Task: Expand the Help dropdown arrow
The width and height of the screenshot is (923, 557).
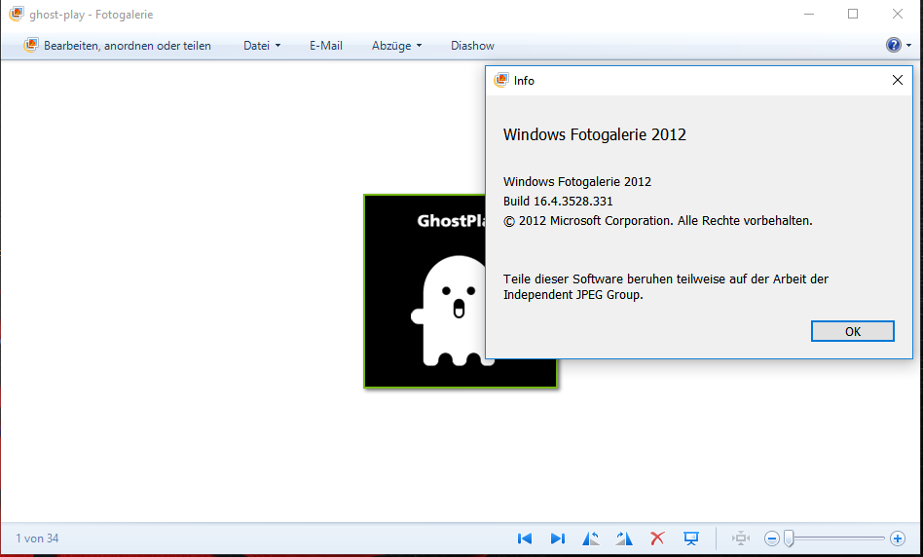Action: 908,46
